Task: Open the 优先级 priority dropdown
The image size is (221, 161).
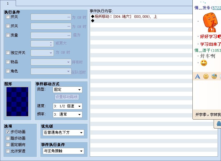Action: tap(63, 132)
